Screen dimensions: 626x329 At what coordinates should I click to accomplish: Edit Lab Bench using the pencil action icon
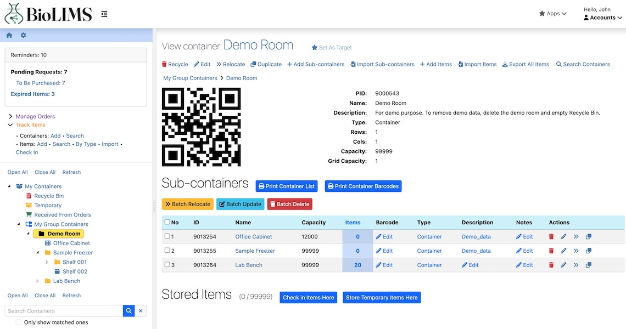coord(563,265)
